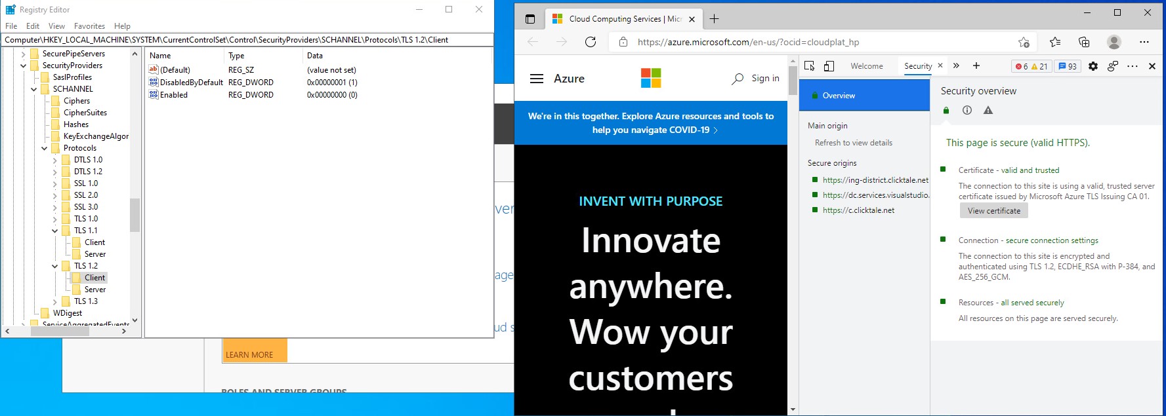Click the Edge profile avatar
This screenshot has height=416, width=1166.
[1114, 42]
